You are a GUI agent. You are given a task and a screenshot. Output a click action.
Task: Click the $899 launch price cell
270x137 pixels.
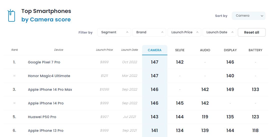tap(104, 62)
